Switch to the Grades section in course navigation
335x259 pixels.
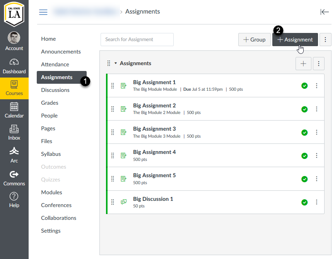50,102
